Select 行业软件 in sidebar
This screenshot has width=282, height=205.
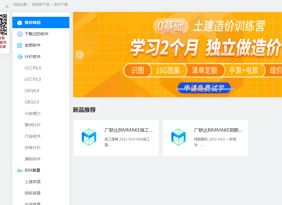33,136
